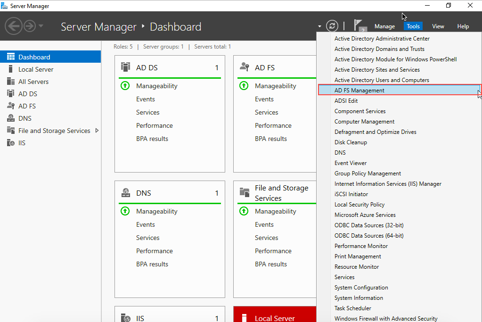Open the notifications flag

click(x=359, y=25)
